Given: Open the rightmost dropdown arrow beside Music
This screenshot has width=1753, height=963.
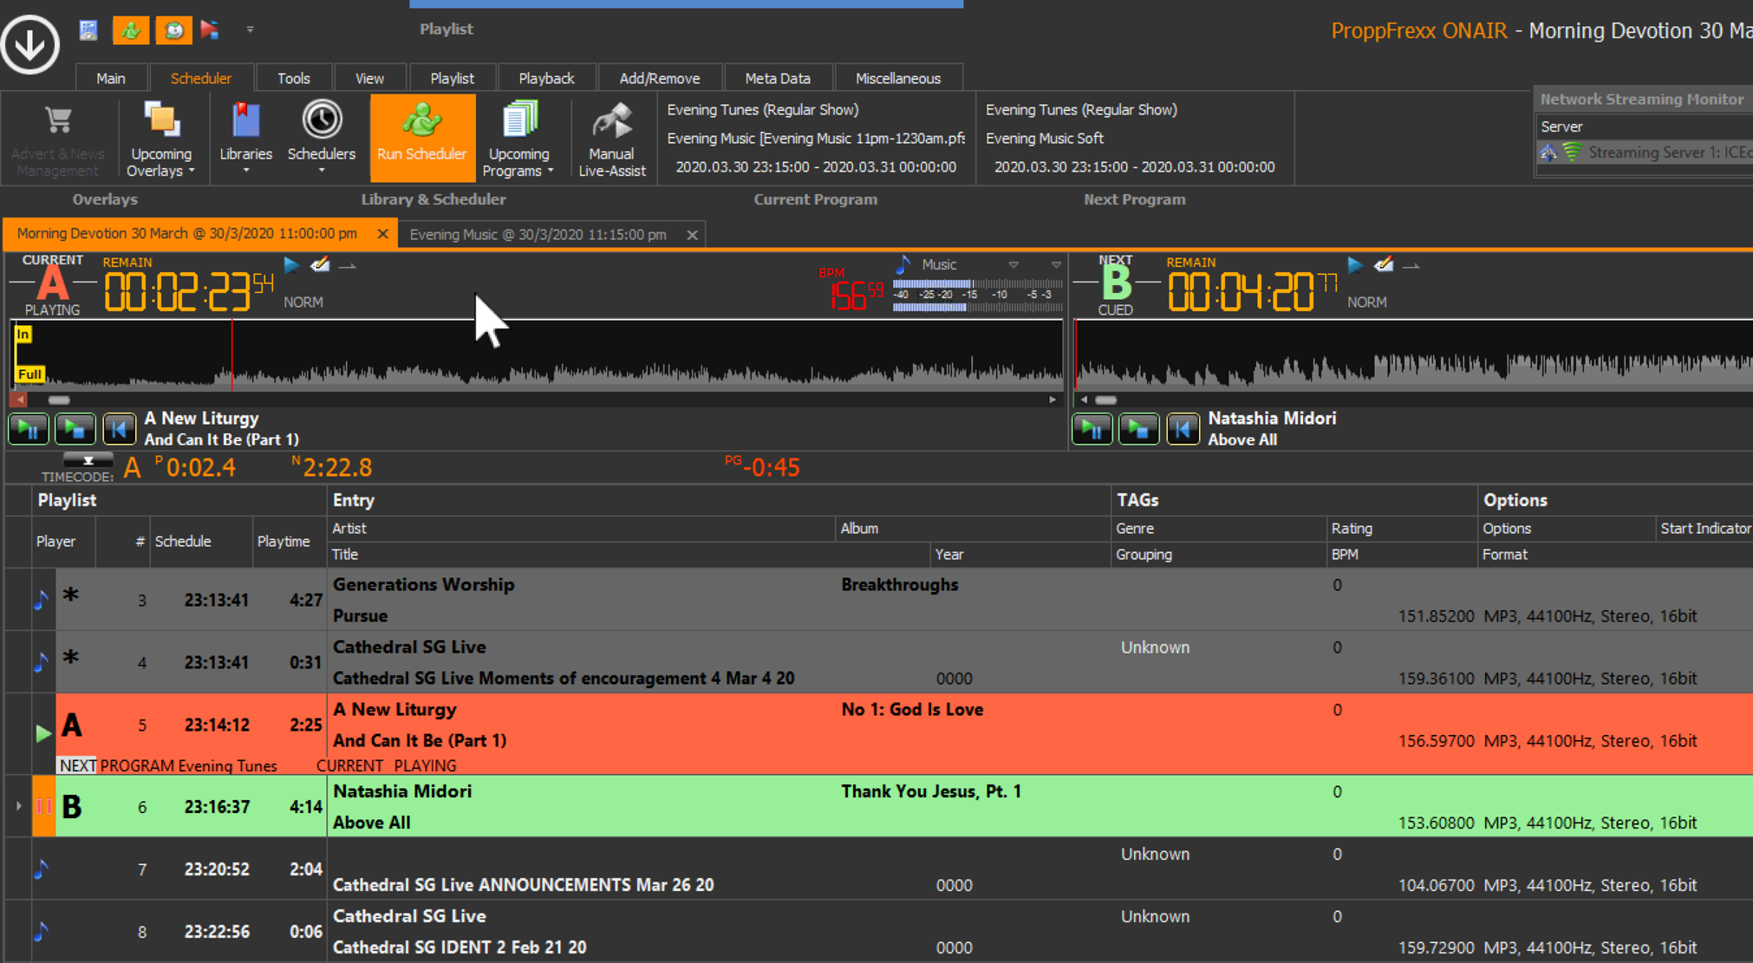Looking at the screenshot, I should tap(1056, 264).
